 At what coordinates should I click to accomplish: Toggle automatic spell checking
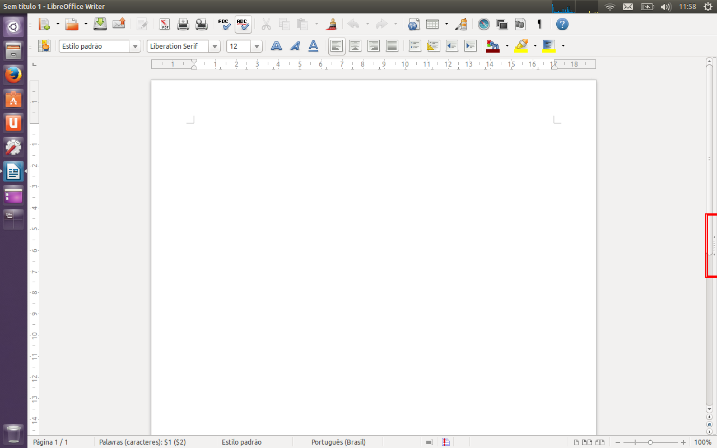click(243, 24)
